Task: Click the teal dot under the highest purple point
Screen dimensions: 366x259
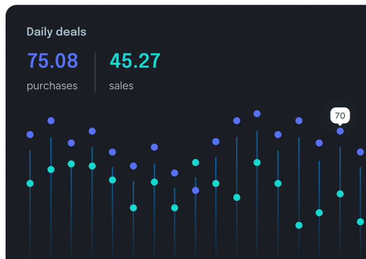Action: 257,162
